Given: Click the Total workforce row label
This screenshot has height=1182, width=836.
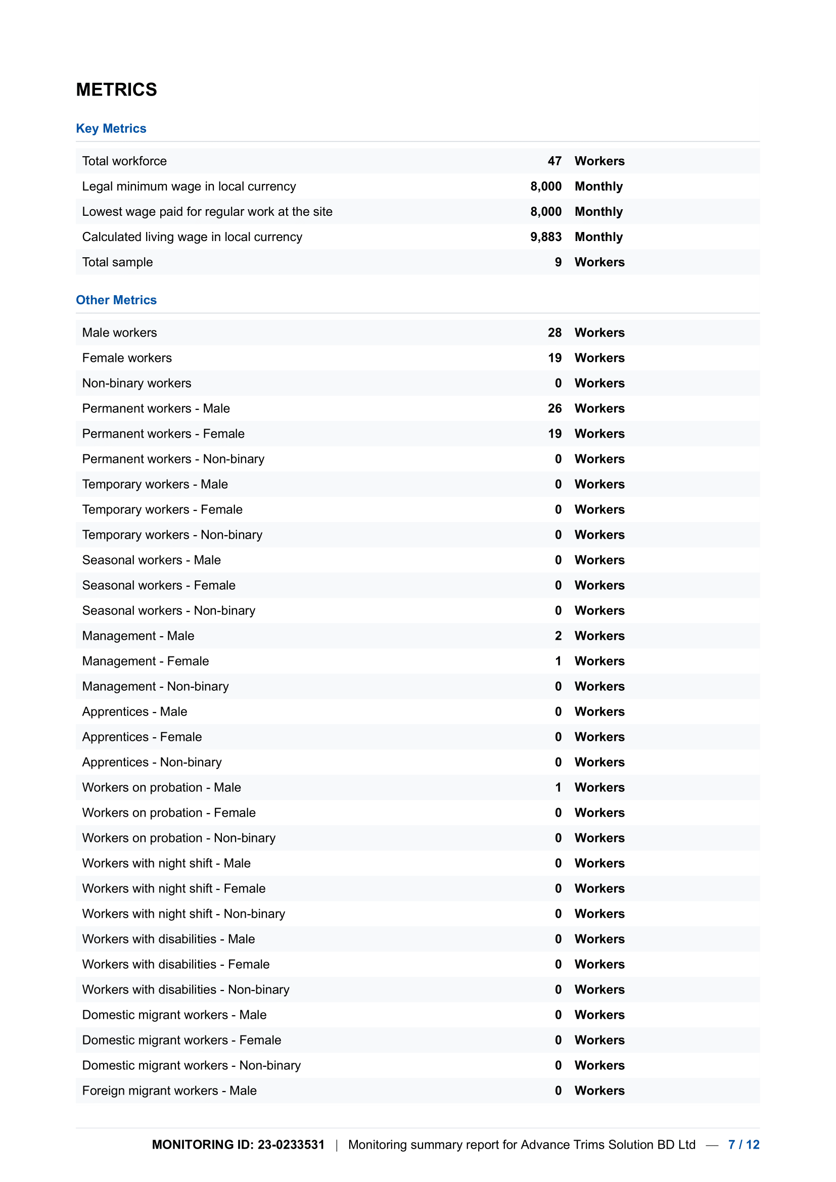Looking at the screenshot, I should click(x=124, y=161).
